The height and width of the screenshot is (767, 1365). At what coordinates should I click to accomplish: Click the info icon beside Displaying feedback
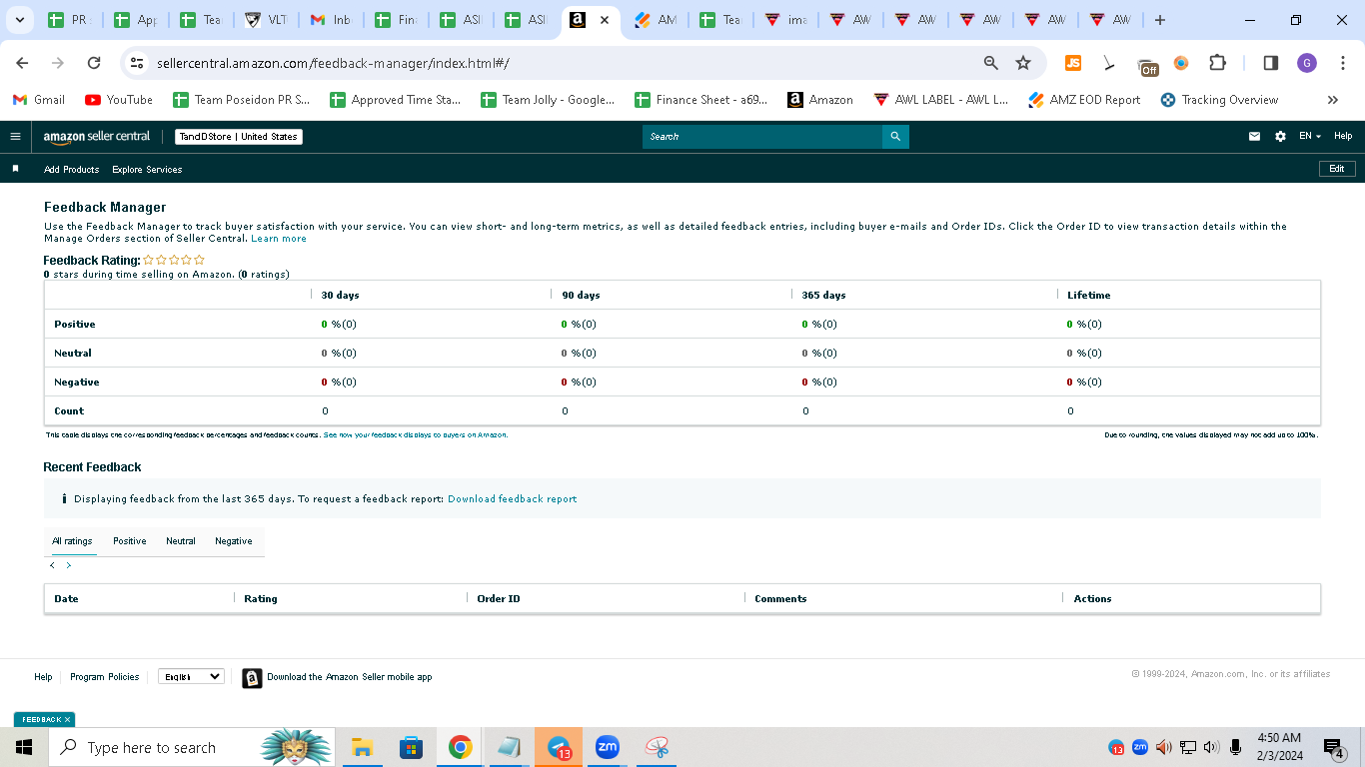64,498
